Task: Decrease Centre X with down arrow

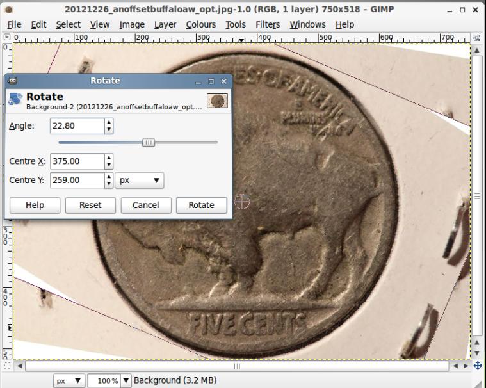Action: pyautogui.click(x=109, y=165)
